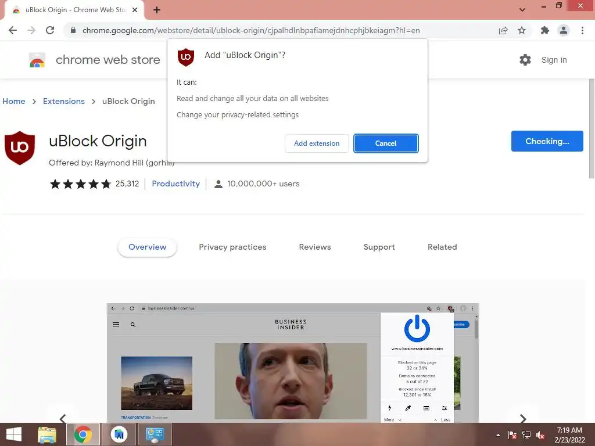Image resolution: width=595 pixels, height=446 pixels.
Task: Open the tab search chevron
Action: [522, 10]
